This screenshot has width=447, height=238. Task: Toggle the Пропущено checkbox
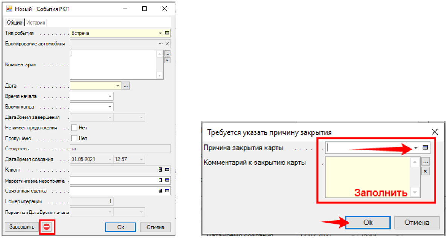coord(74,138)
